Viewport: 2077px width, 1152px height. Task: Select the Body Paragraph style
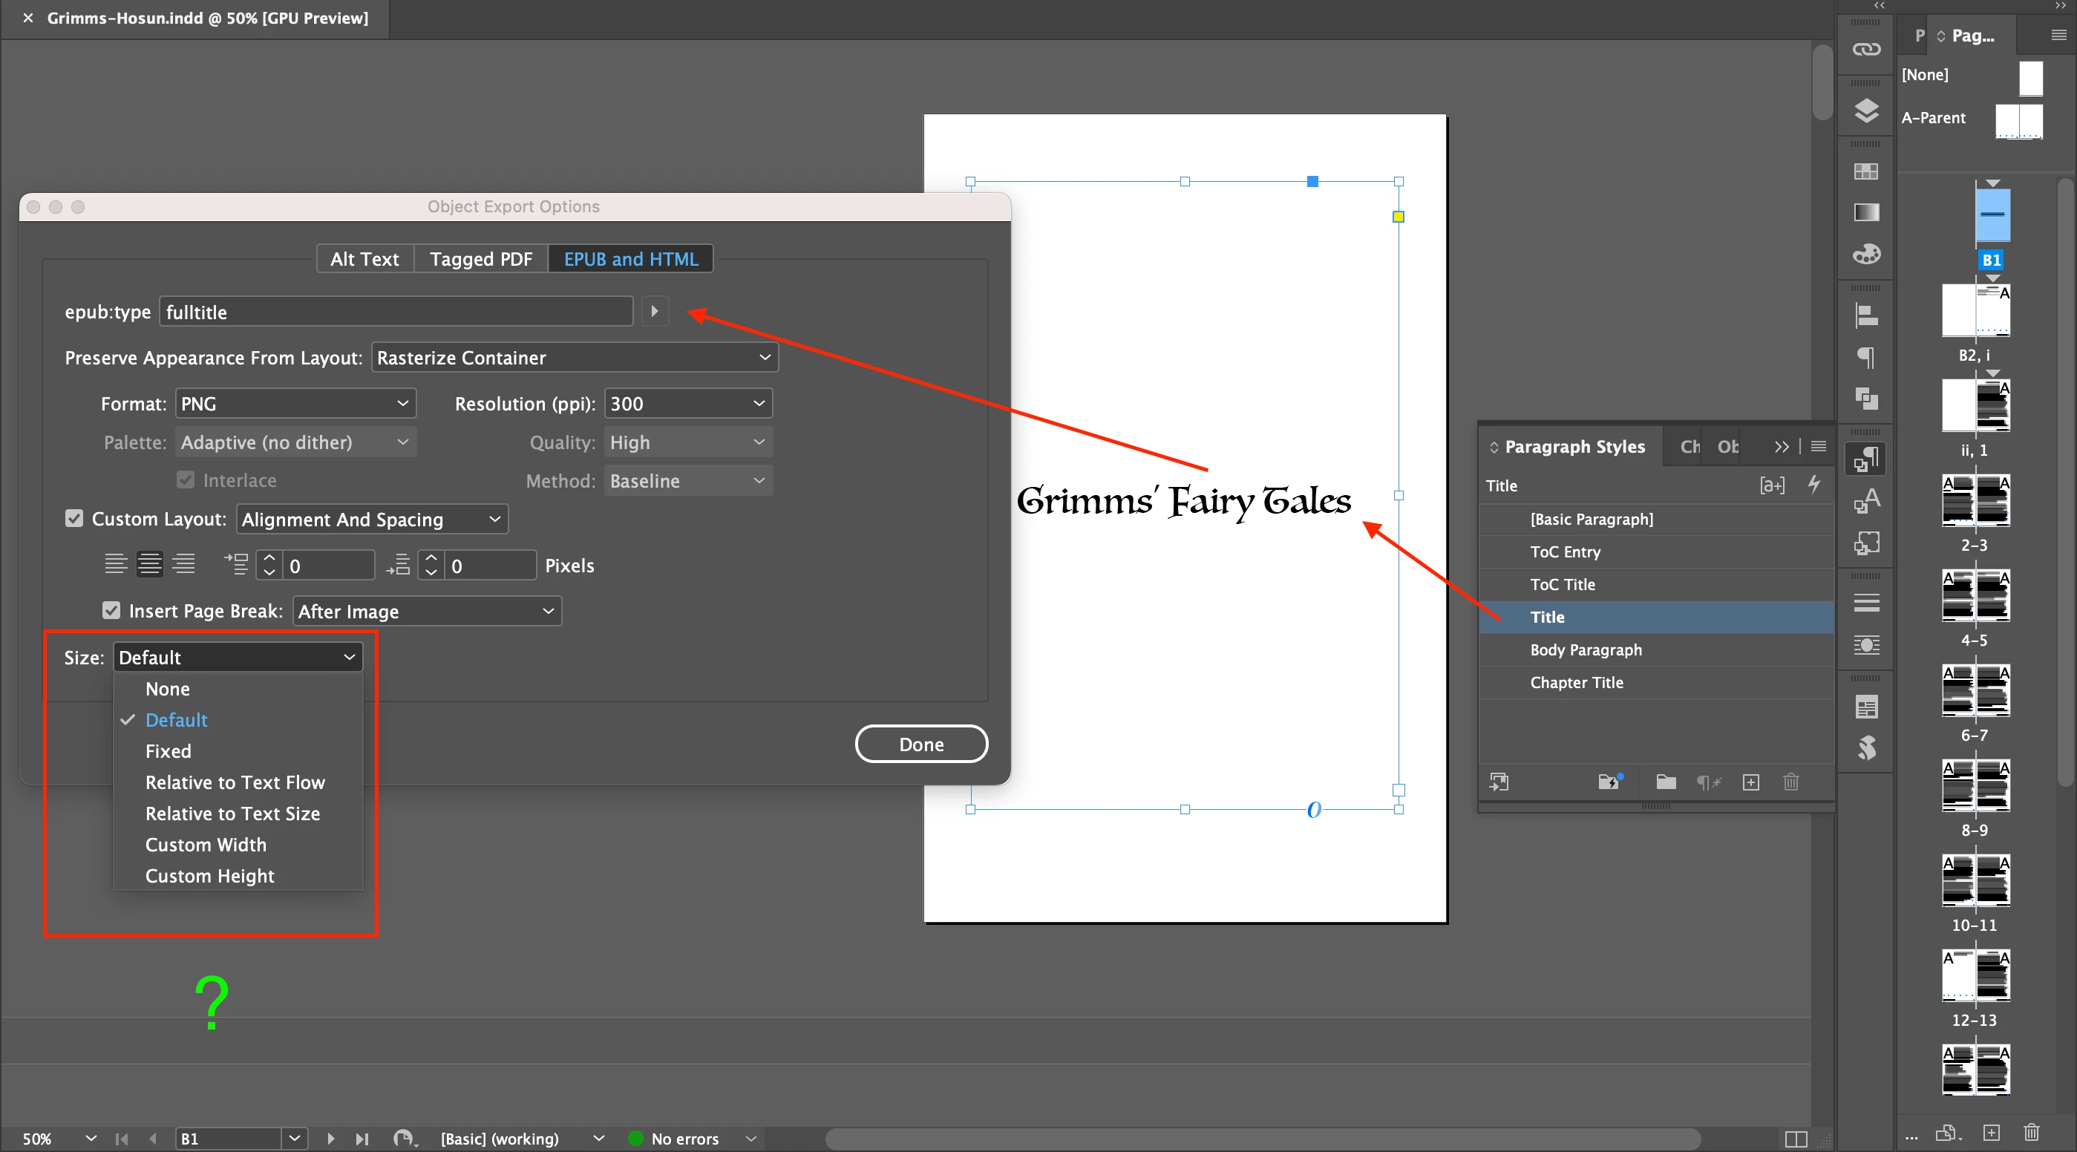[1585, 649]
